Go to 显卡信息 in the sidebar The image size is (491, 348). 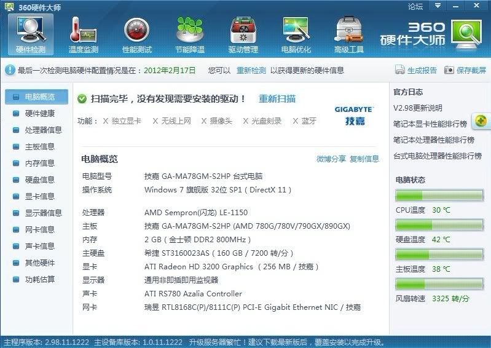point(39,196)
